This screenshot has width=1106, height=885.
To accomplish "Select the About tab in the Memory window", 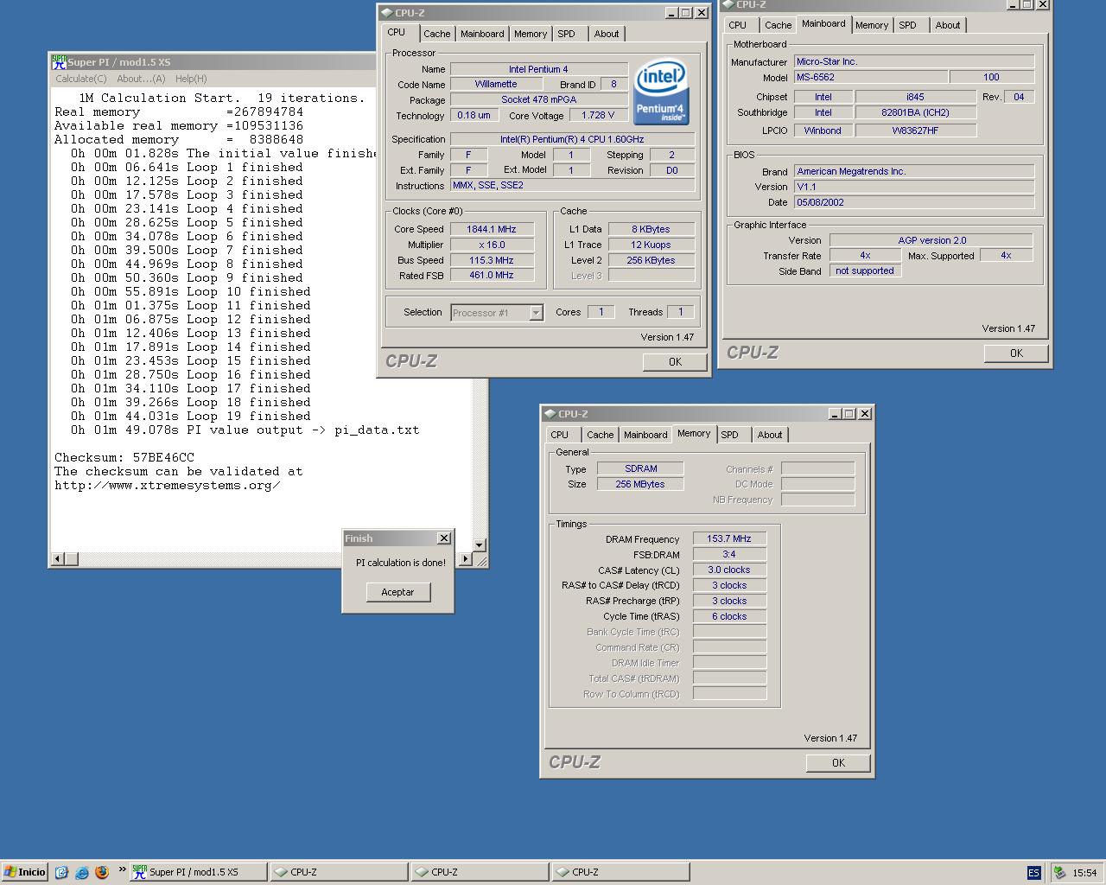I will [x=770, y=435].
